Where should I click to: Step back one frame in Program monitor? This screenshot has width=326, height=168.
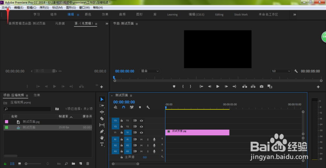[210, 86]
